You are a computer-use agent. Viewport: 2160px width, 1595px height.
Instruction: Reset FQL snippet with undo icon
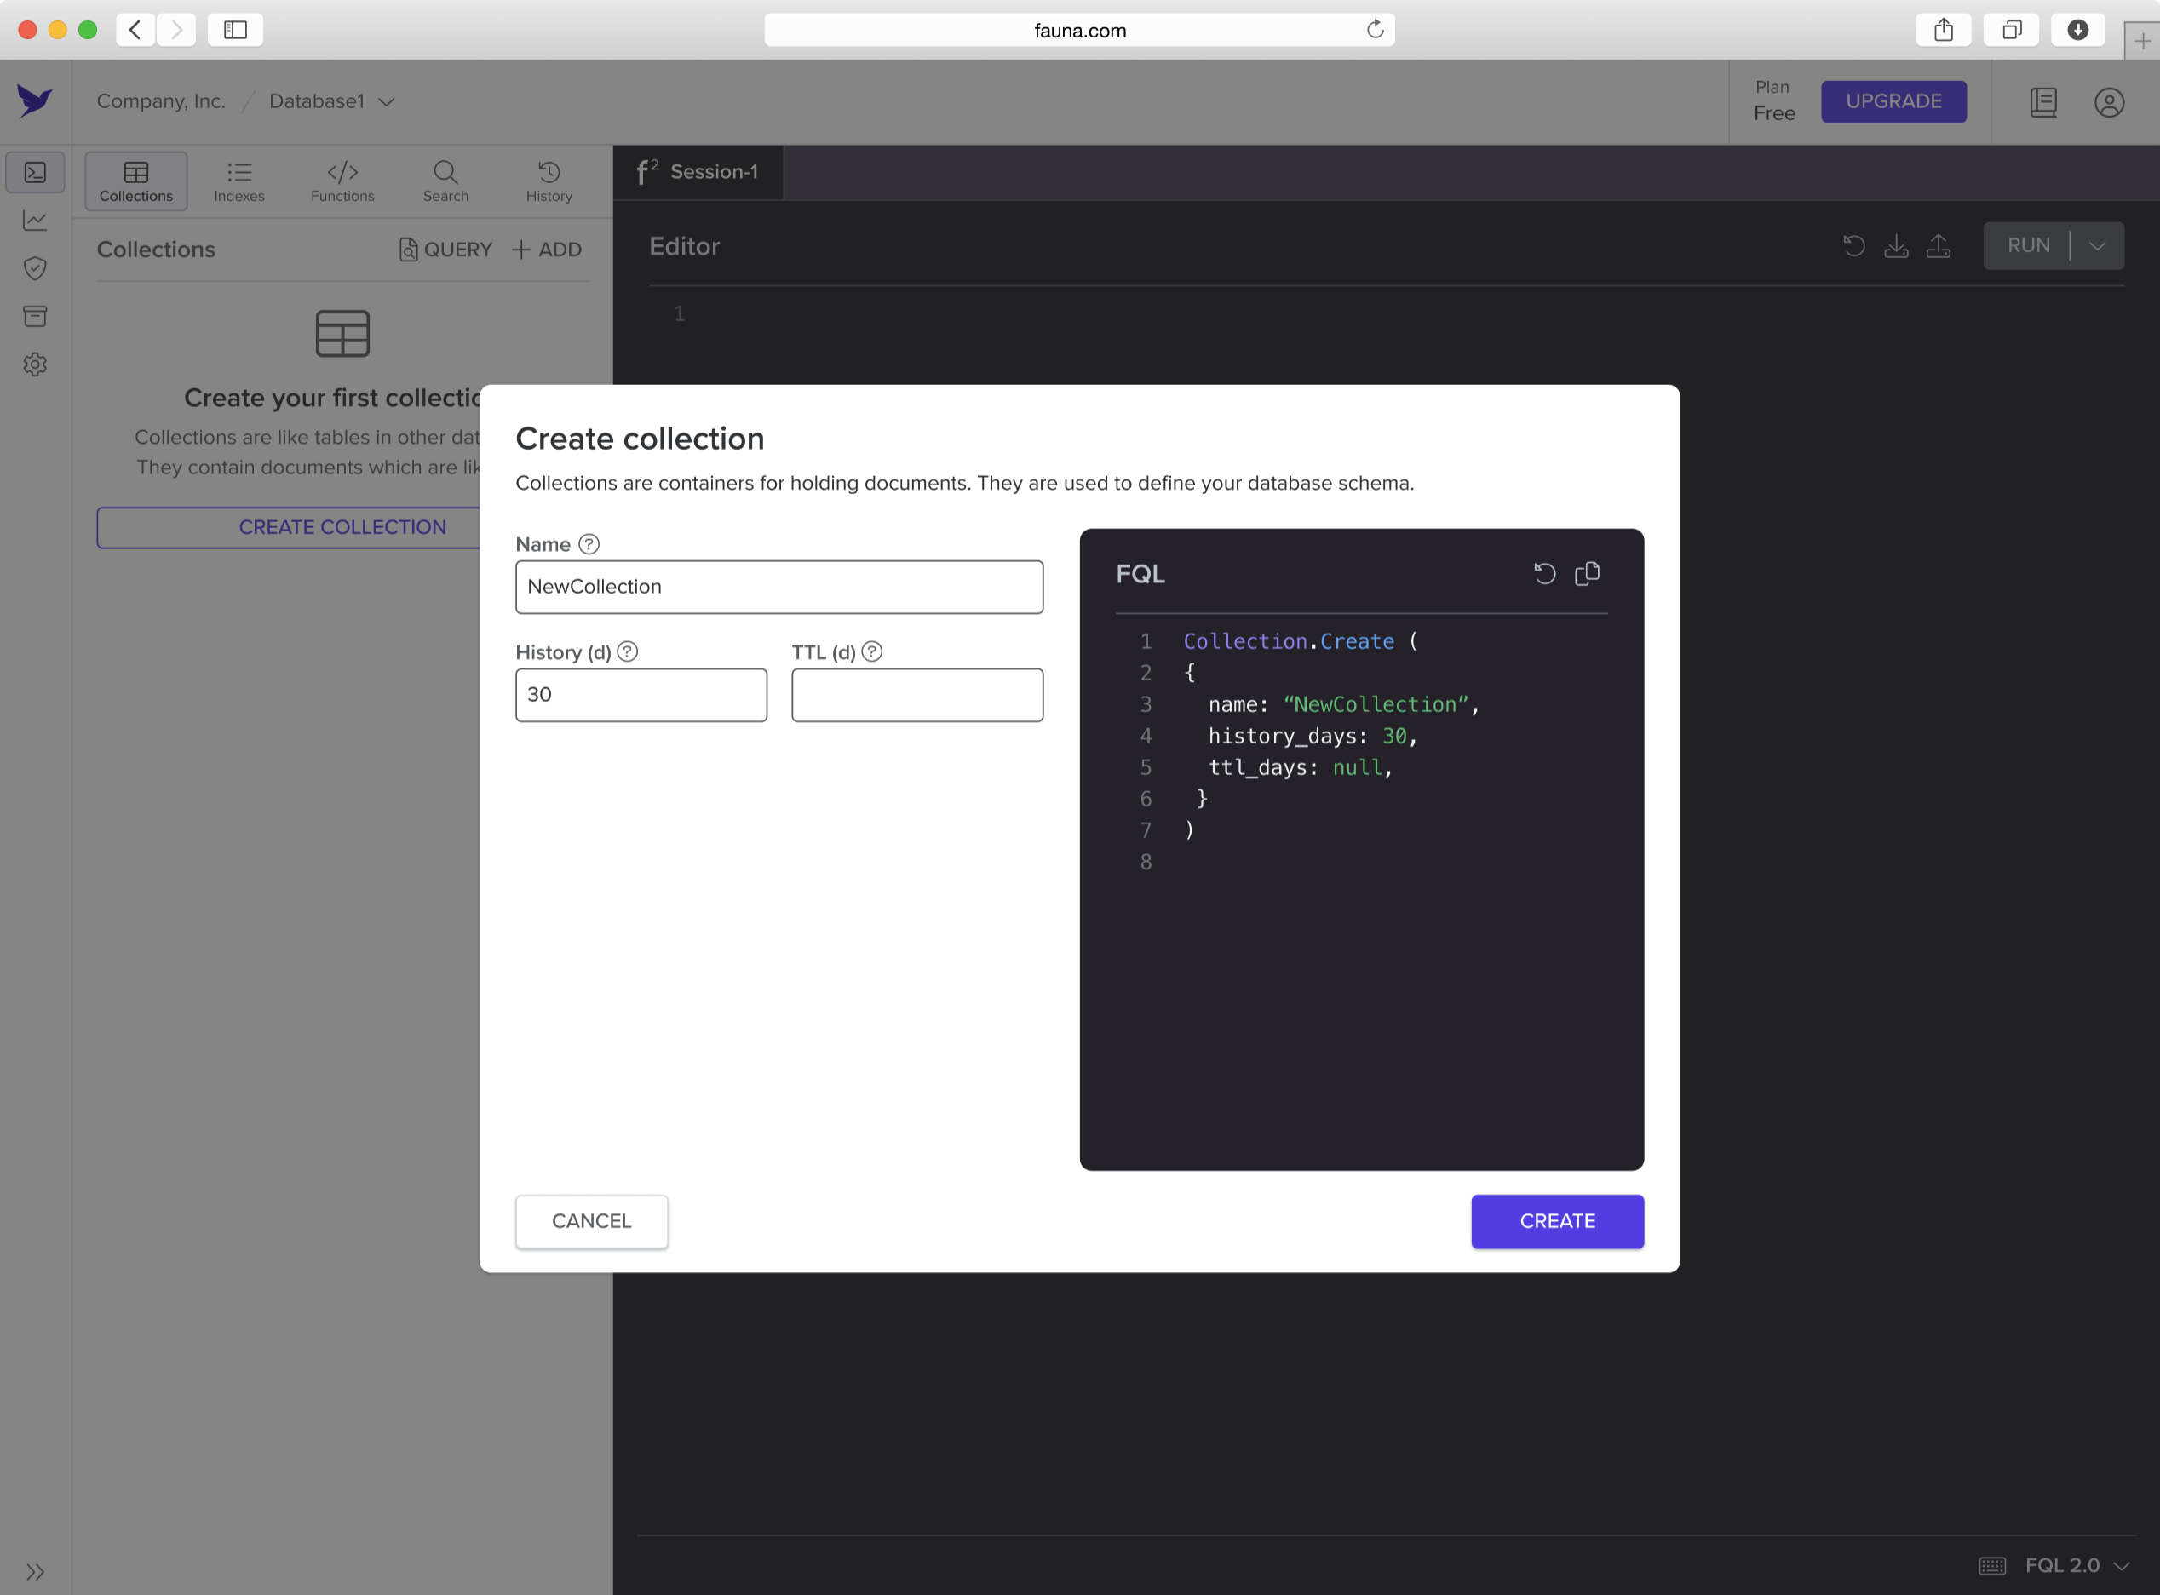[1544, 573]
